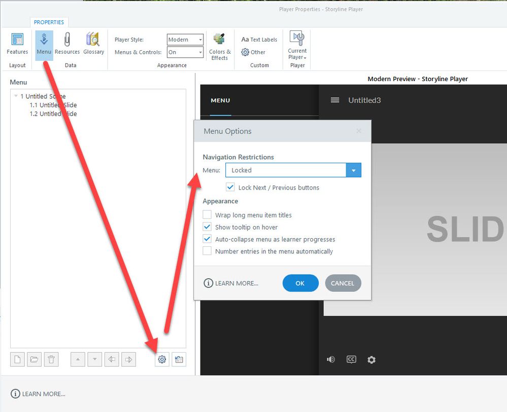Screen dimensions: 507x412
Task: Click the slide preview area
Action: [x=439, y=229]
